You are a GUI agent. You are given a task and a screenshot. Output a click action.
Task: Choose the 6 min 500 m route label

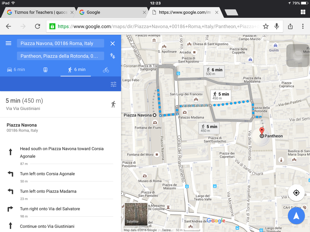click(214, 71)
